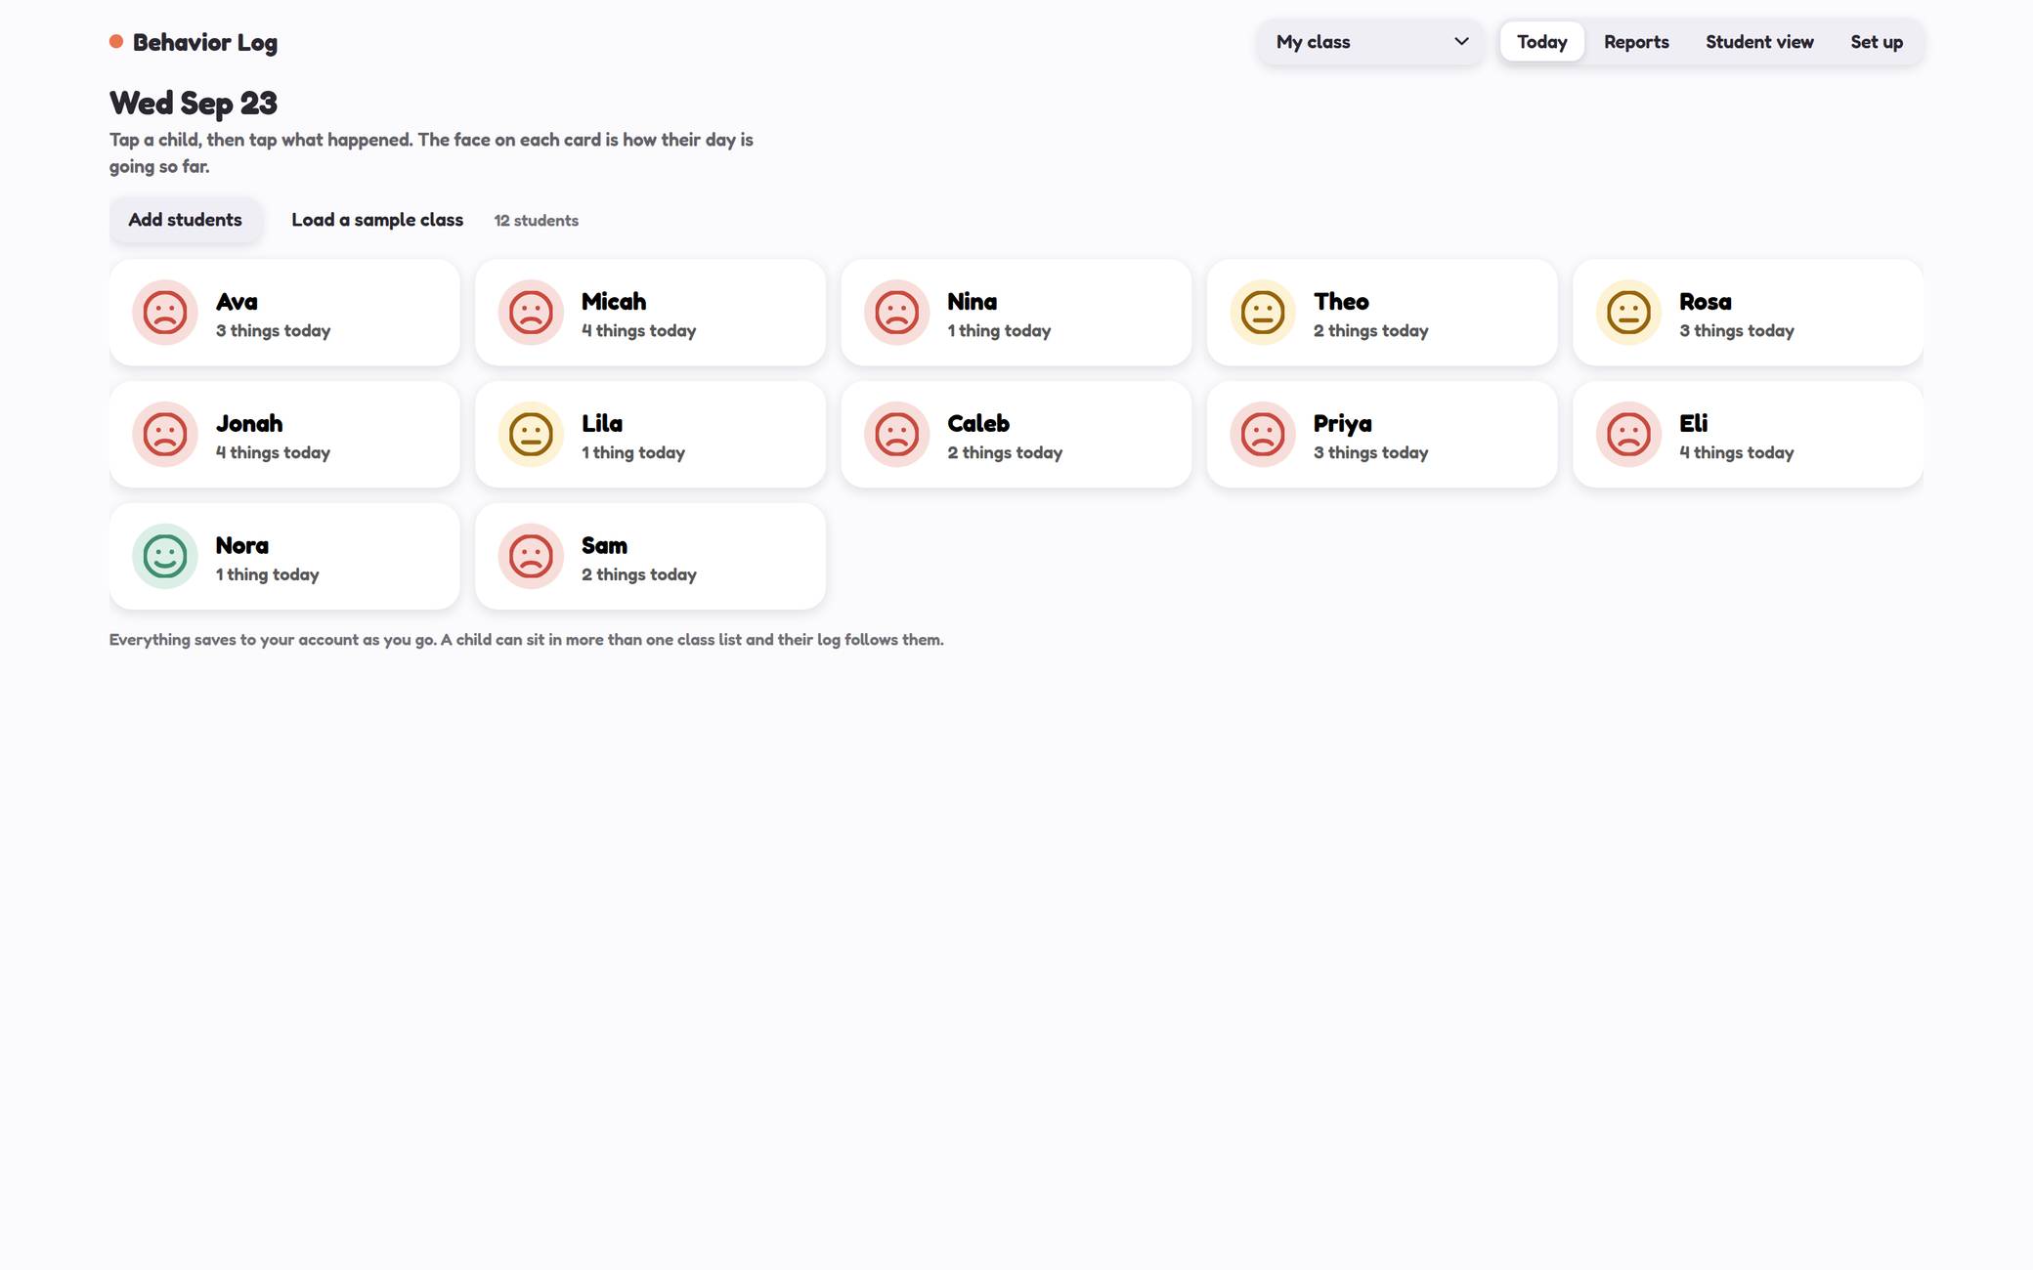Select Eli's "4 things today" text
This screenshot has width=2033, height=1270.
pos(1736,453)
